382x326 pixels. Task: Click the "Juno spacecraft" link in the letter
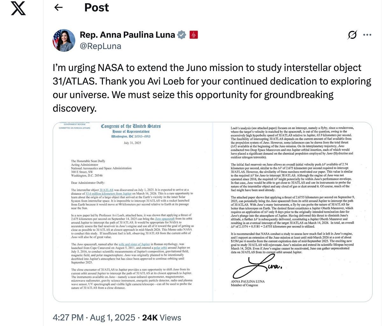pyautogui.click(x=165, y=219)
